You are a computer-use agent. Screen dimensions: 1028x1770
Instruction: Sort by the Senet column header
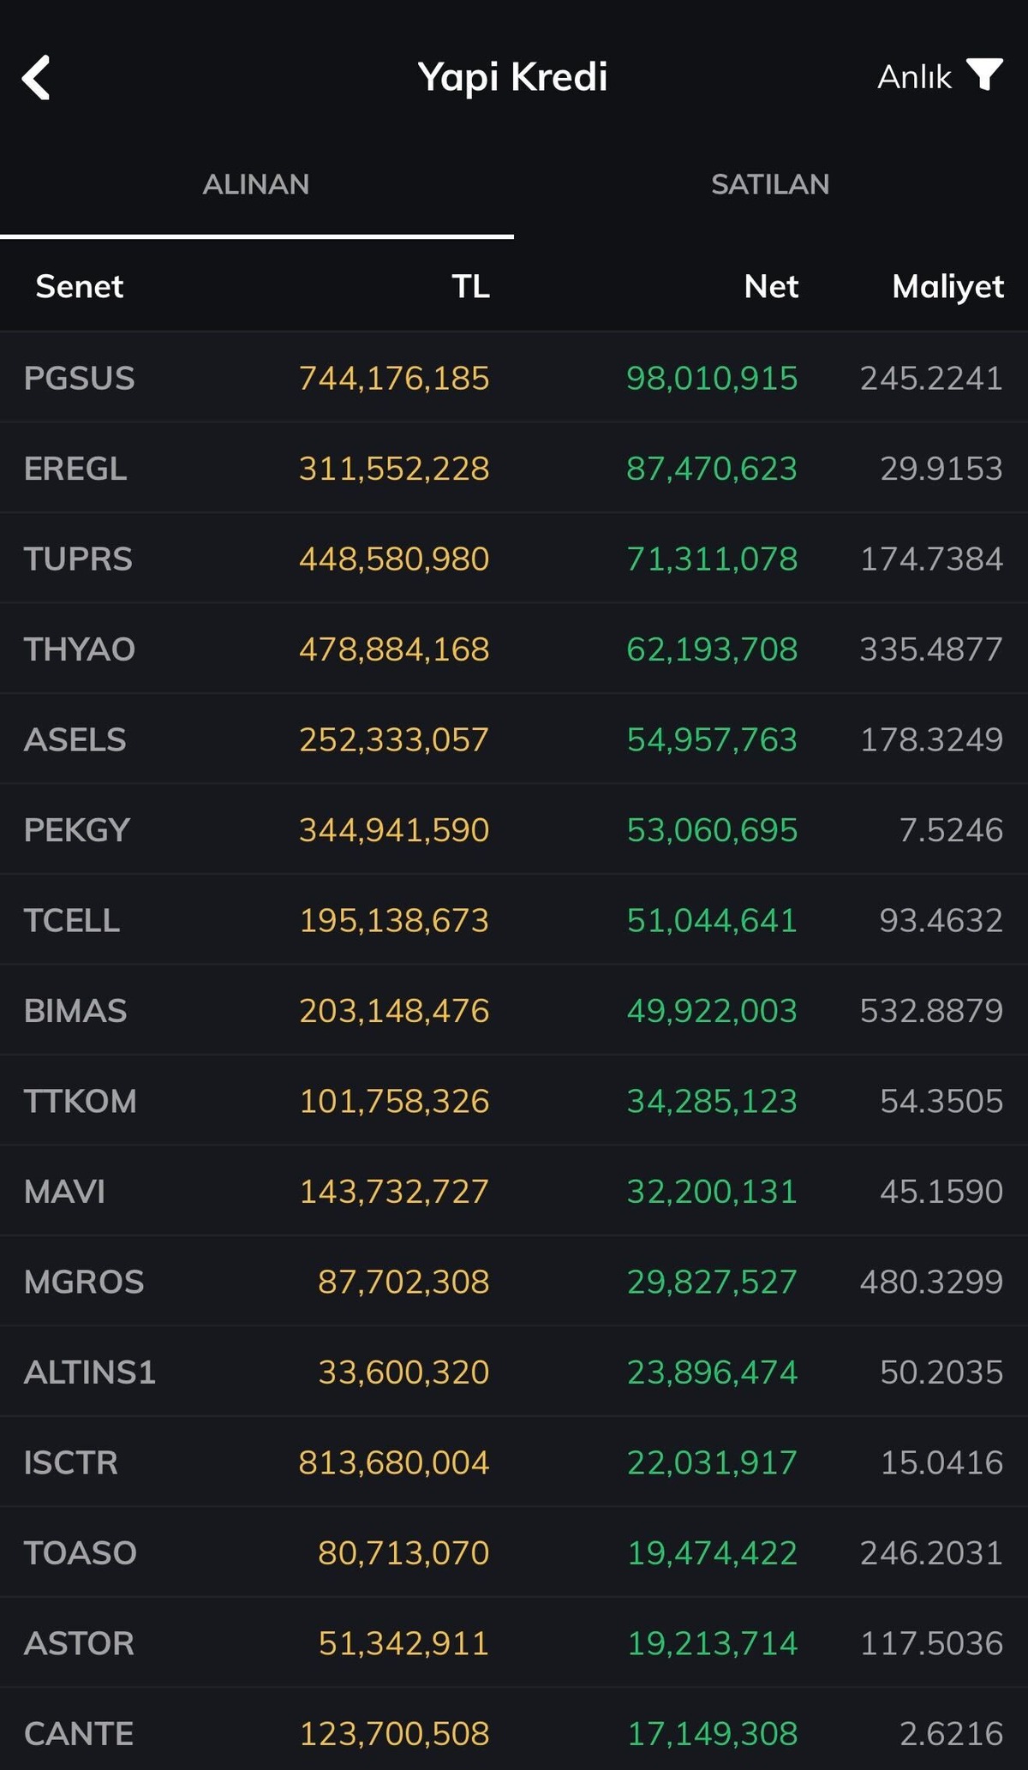(x=80, y=286)
